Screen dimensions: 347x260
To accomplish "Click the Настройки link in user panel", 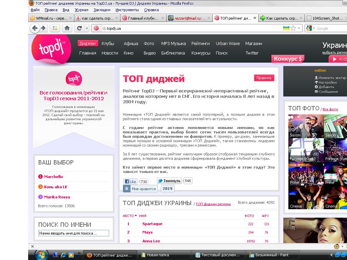I will click(328, 83).
